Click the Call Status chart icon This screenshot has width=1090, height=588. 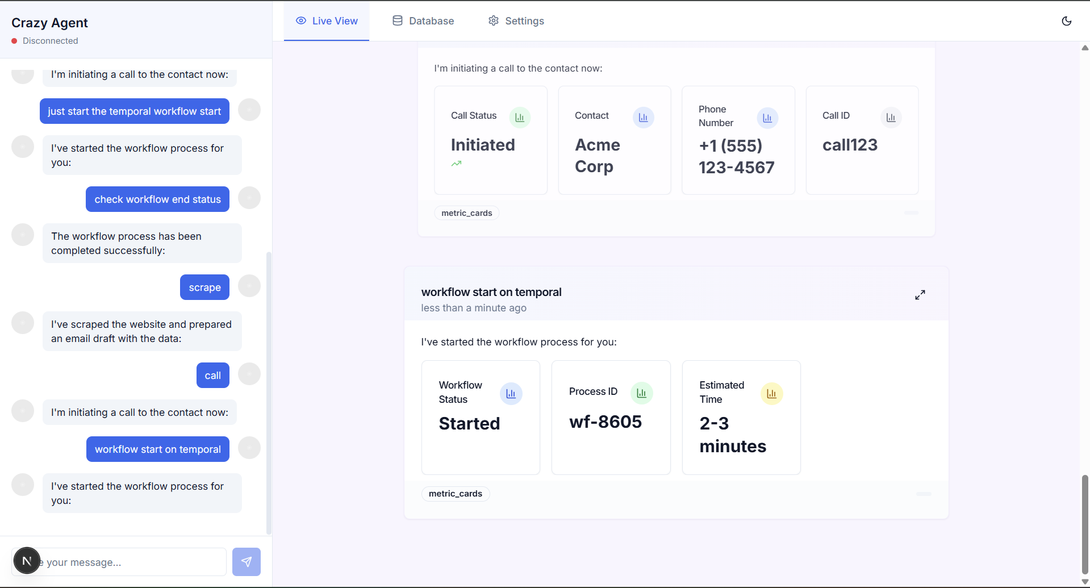520,118
